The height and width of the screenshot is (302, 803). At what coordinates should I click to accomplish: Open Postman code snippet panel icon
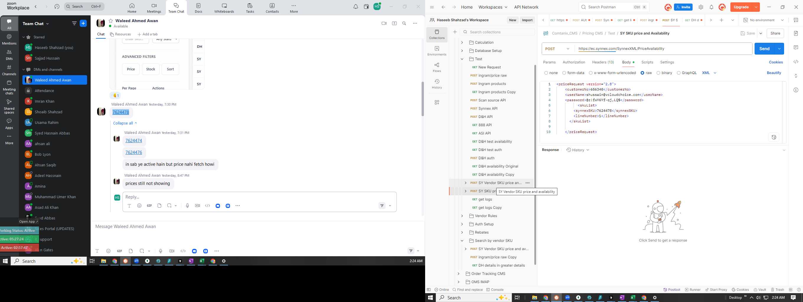point(796,62)
